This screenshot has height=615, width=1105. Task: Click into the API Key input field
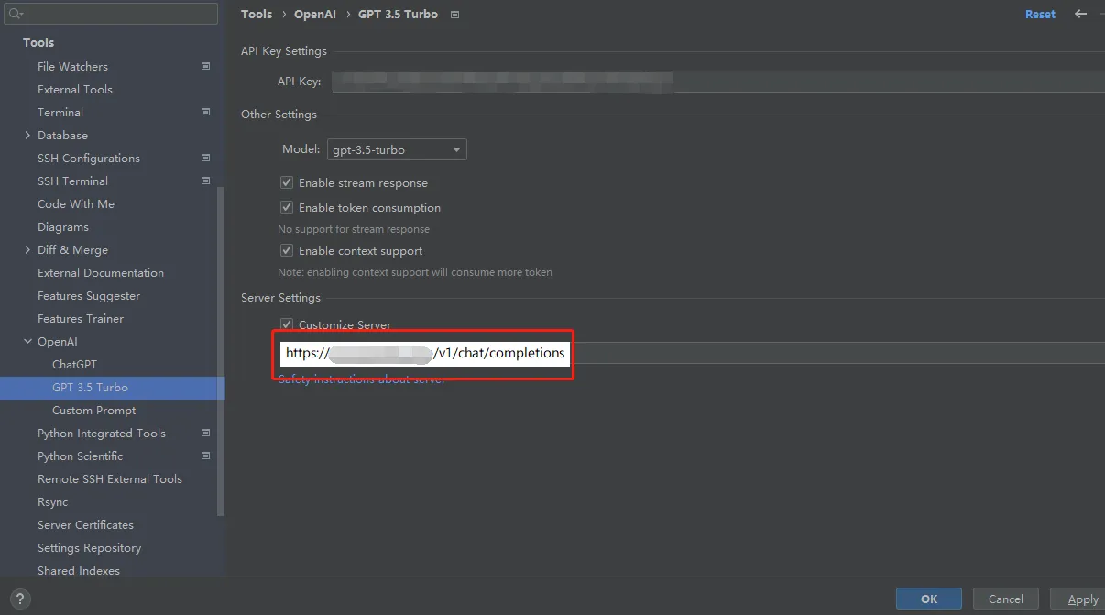click(x=717, y=82)
